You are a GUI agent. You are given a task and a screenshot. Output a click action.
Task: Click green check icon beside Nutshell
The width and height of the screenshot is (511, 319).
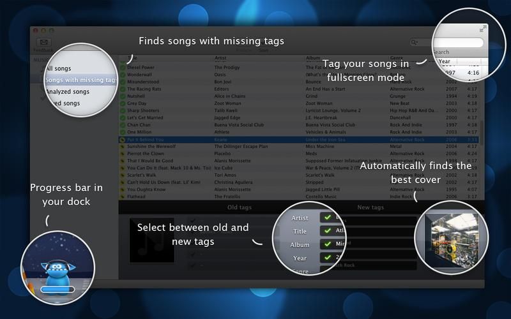pos(123,96)
